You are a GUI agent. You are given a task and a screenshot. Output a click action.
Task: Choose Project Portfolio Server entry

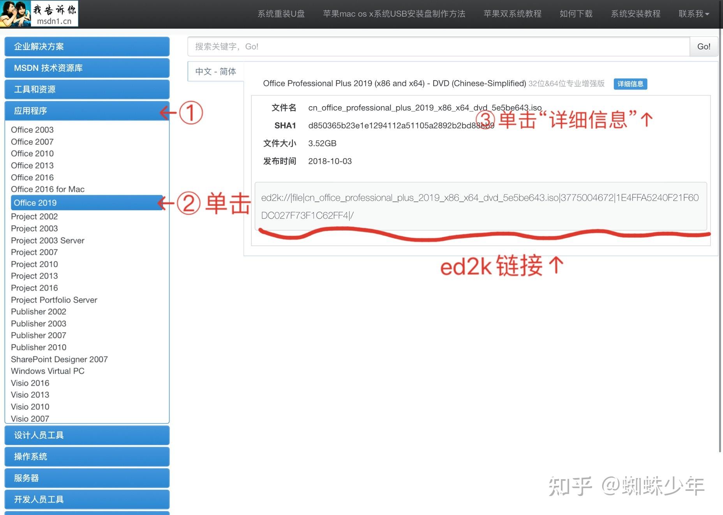coord(54,300)
